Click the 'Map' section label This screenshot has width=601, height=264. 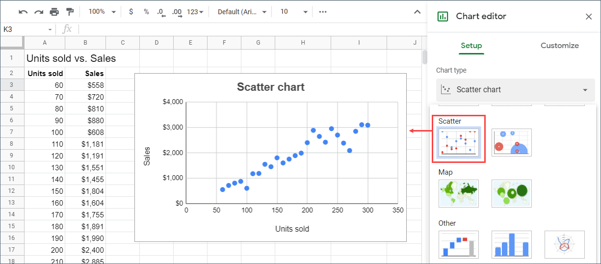[x=445, y=172]
